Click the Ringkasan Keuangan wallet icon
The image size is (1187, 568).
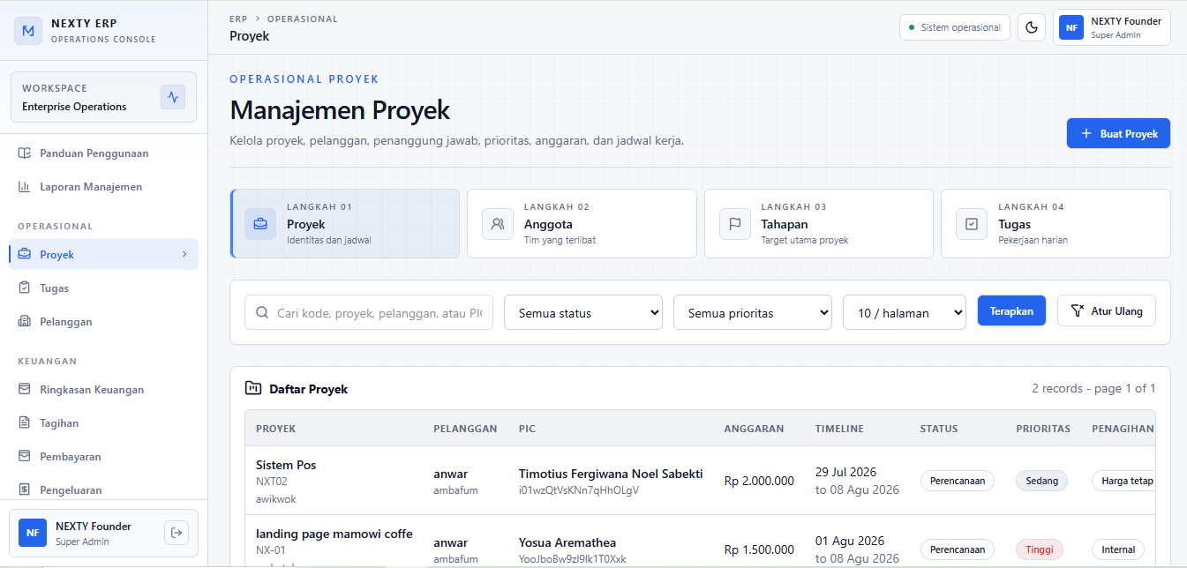pos(25,390)
